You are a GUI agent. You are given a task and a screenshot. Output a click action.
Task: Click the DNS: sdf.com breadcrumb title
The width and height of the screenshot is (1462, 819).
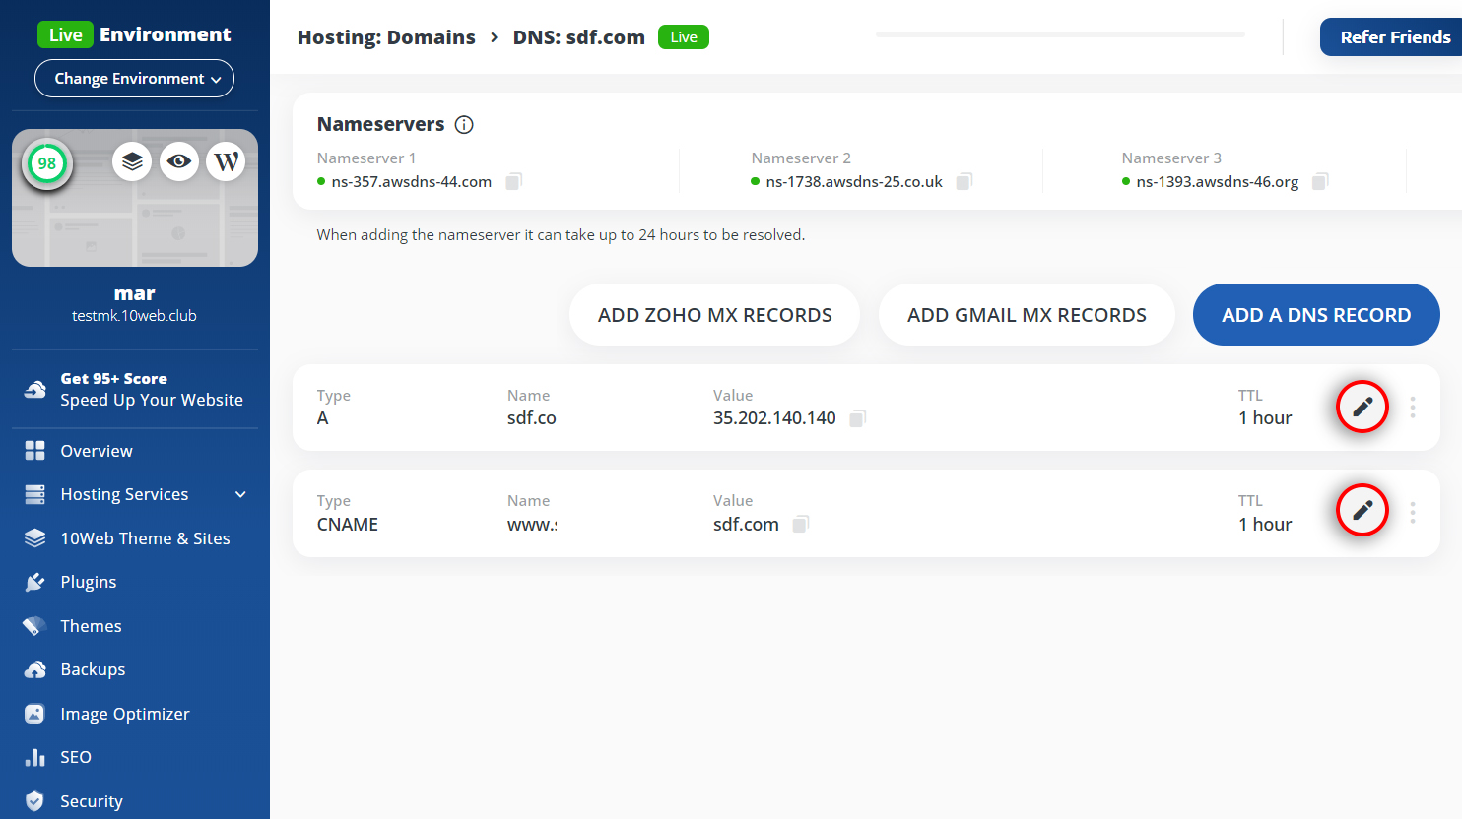579,37
